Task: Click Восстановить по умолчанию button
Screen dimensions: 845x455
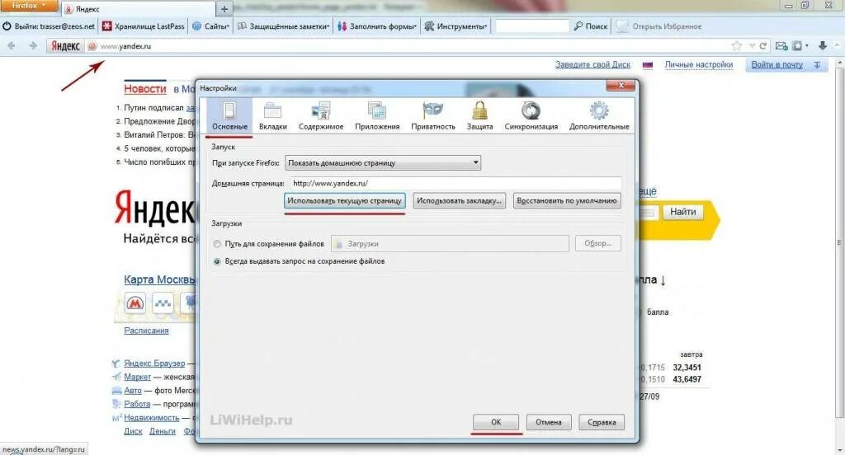Action: click(x=566, y=201)
